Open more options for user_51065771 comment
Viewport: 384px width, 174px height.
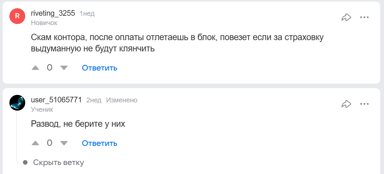[x=364, y=104]
